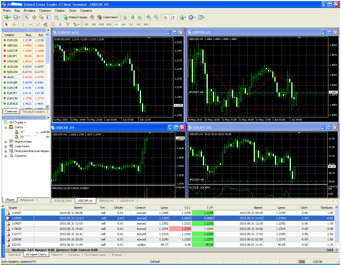Image resolution: width=341 pixels, height=265 pixels.
Task: Switch to the line chart icon
Action: point(140,17)
